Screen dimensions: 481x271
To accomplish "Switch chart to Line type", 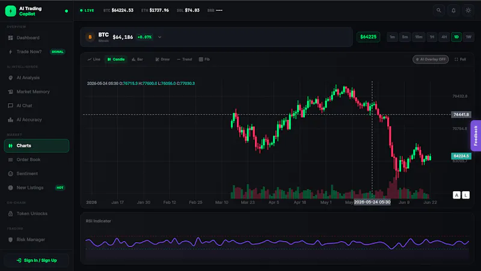I will pyautogui.click(x=94, y=59).
